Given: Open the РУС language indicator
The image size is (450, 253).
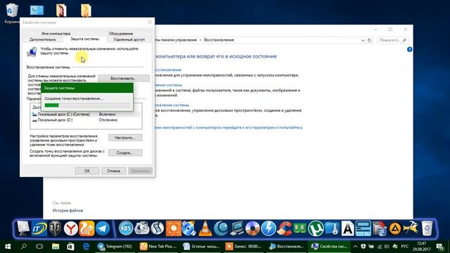Looking at the screenshot, I should click(x=405, y=247).
